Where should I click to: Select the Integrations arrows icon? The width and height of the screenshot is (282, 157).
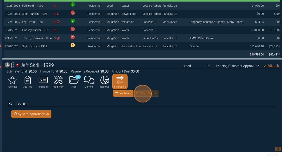point(120,82)
